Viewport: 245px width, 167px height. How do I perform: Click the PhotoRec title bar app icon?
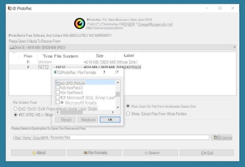10,8
